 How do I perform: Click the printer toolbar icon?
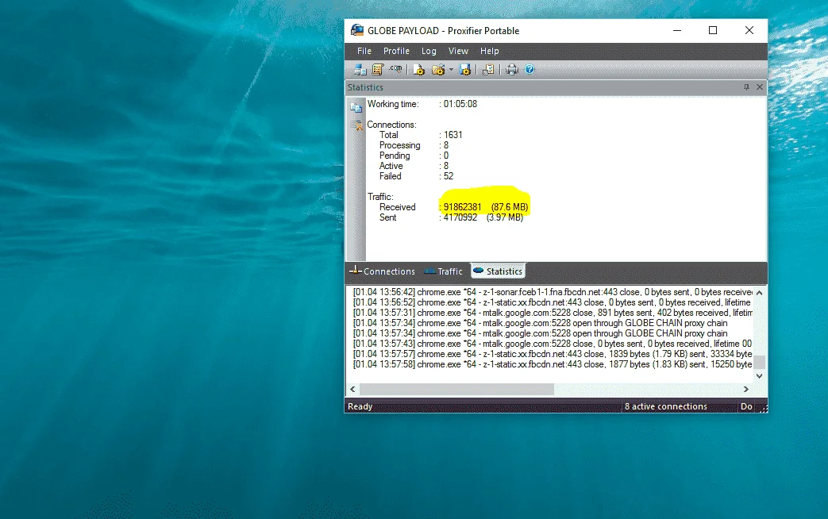click(x=512, y=70)
